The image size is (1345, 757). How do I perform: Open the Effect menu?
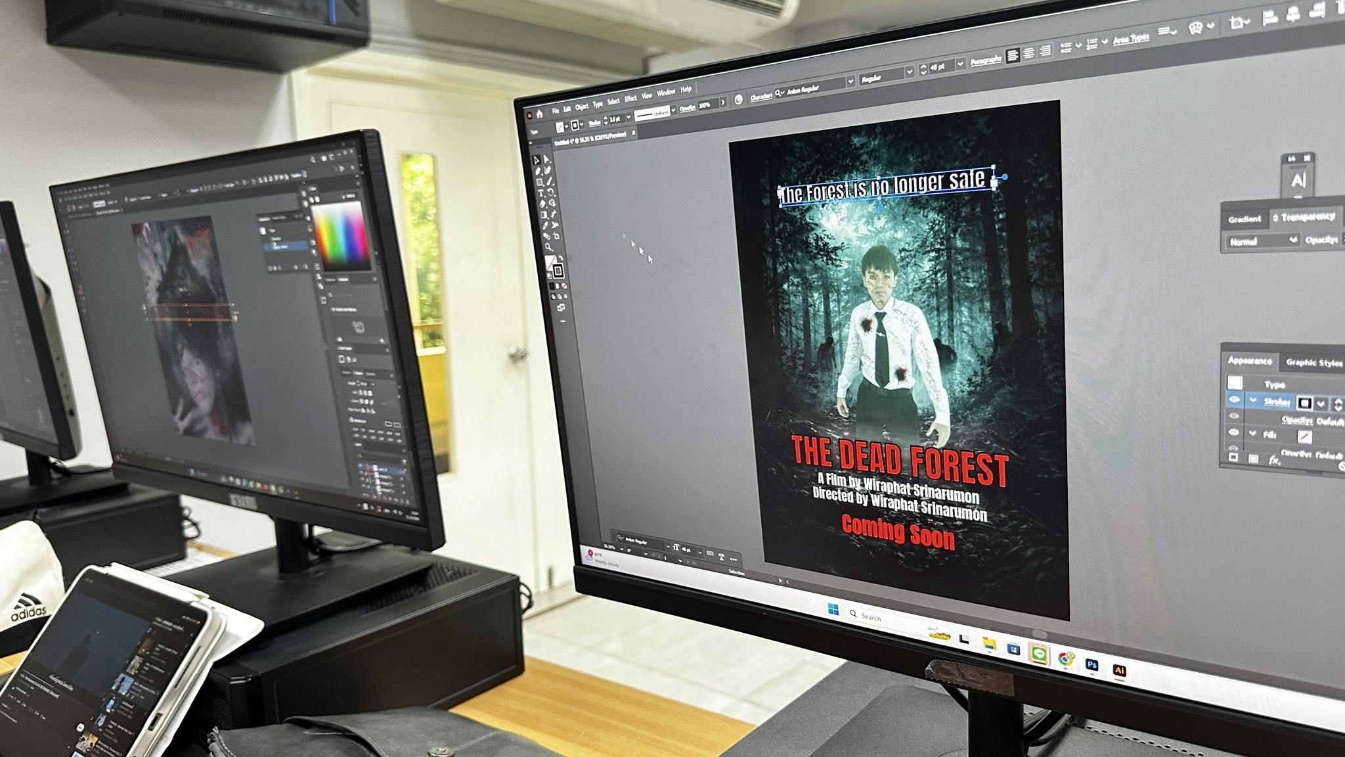(x=630, y=99)
